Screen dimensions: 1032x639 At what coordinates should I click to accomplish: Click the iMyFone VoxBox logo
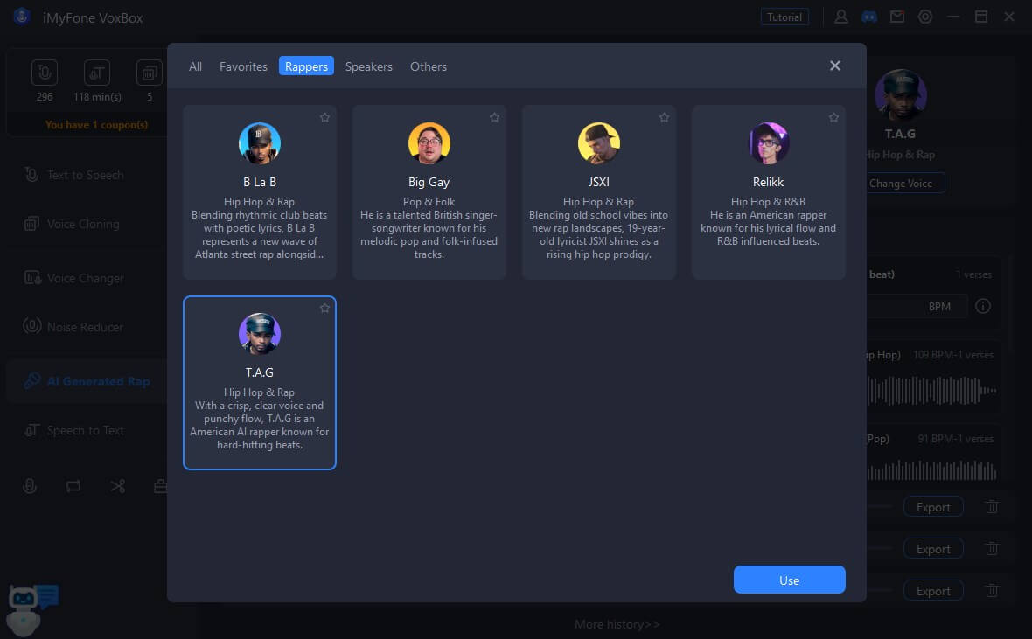22,17
